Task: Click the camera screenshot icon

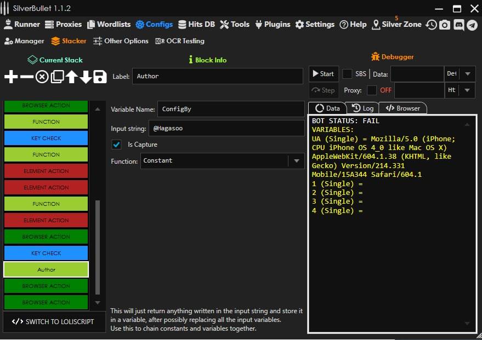Action: [x=445, y=25]
